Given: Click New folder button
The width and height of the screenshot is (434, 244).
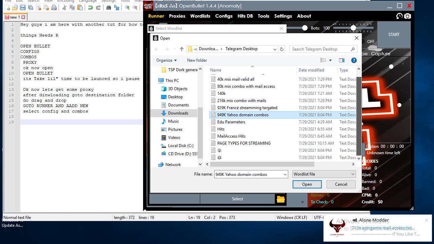Looking at the screenshot, I should pyautogui.click(x=197, y=60).
